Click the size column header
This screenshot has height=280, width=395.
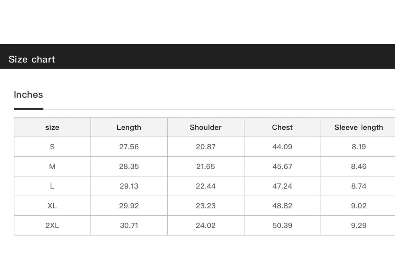[52, 127]
